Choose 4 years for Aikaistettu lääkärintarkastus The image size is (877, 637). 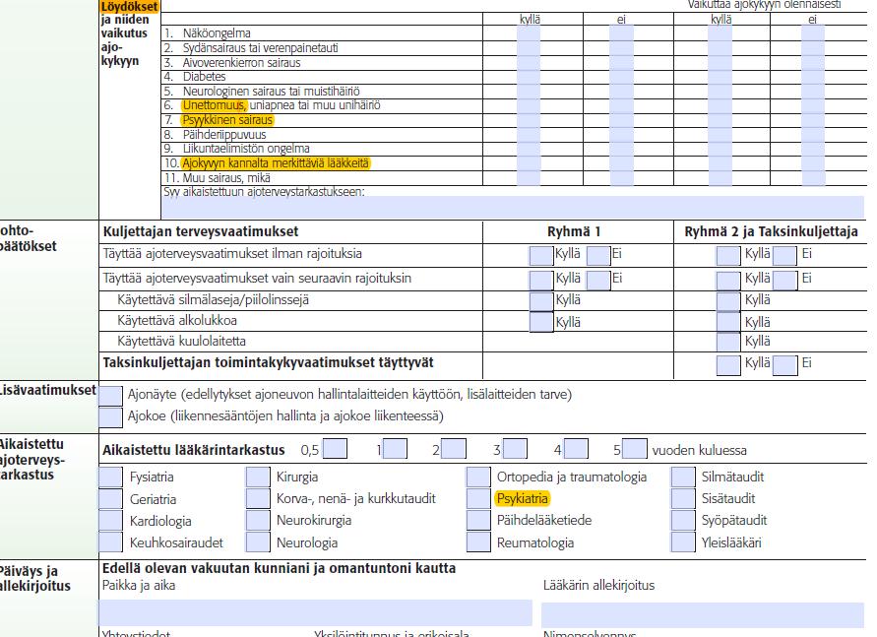576,449
